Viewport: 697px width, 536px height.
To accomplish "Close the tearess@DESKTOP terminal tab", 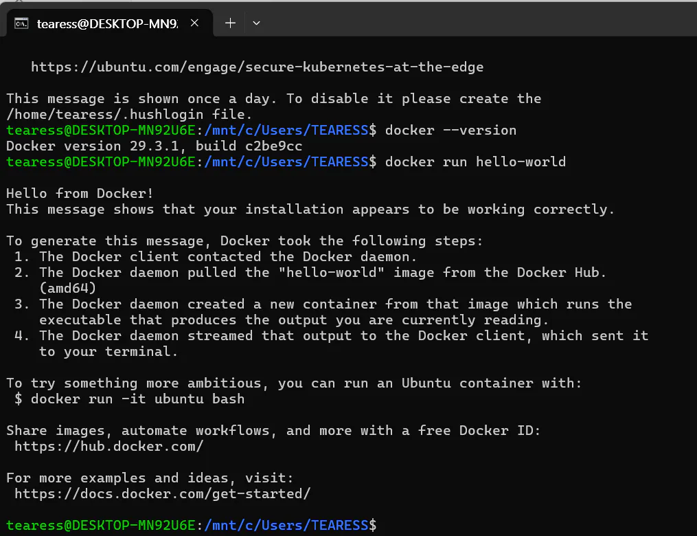I will point(194,23).
